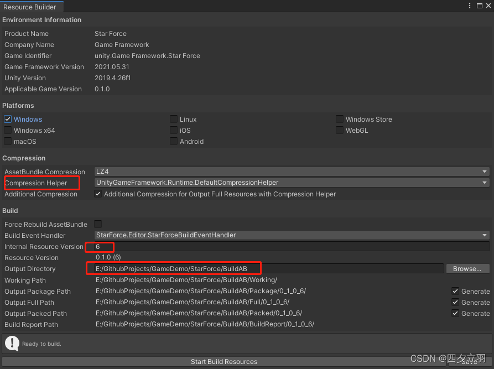494x369 pixels.
Task: Enable the Windows x64 platform checkbox
Action: (x=8, y=130)
